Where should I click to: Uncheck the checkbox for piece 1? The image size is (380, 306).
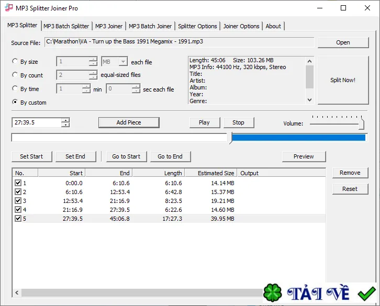tap(18, 183)
